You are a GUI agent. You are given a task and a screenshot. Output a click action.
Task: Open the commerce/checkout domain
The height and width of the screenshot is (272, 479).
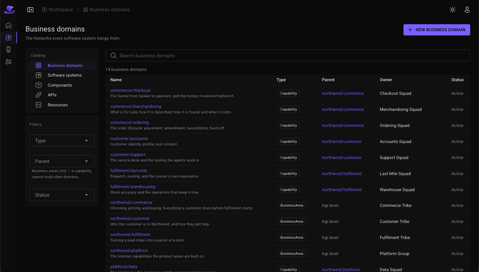pos(130,90)
